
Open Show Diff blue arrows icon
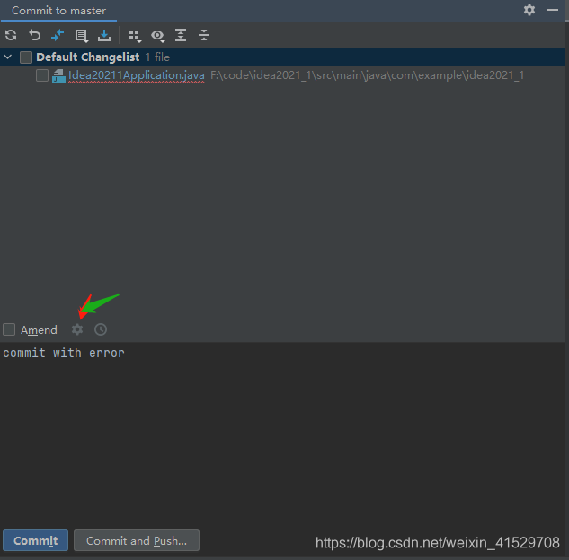pyautogui.click(x=58, y=35)
